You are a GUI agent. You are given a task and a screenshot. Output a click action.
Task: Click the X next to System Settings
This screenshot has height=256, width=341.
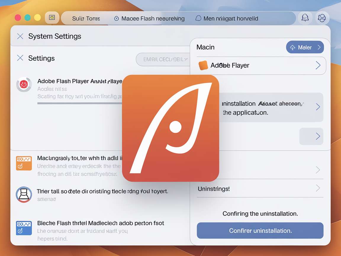click(20, 36)
